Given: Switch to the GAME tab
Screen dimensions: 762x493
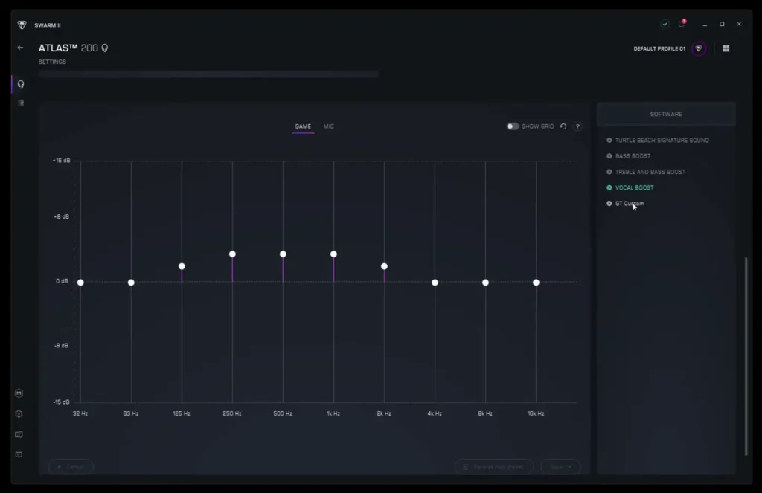Looking at the screenshot, I should tap(303, 126).
